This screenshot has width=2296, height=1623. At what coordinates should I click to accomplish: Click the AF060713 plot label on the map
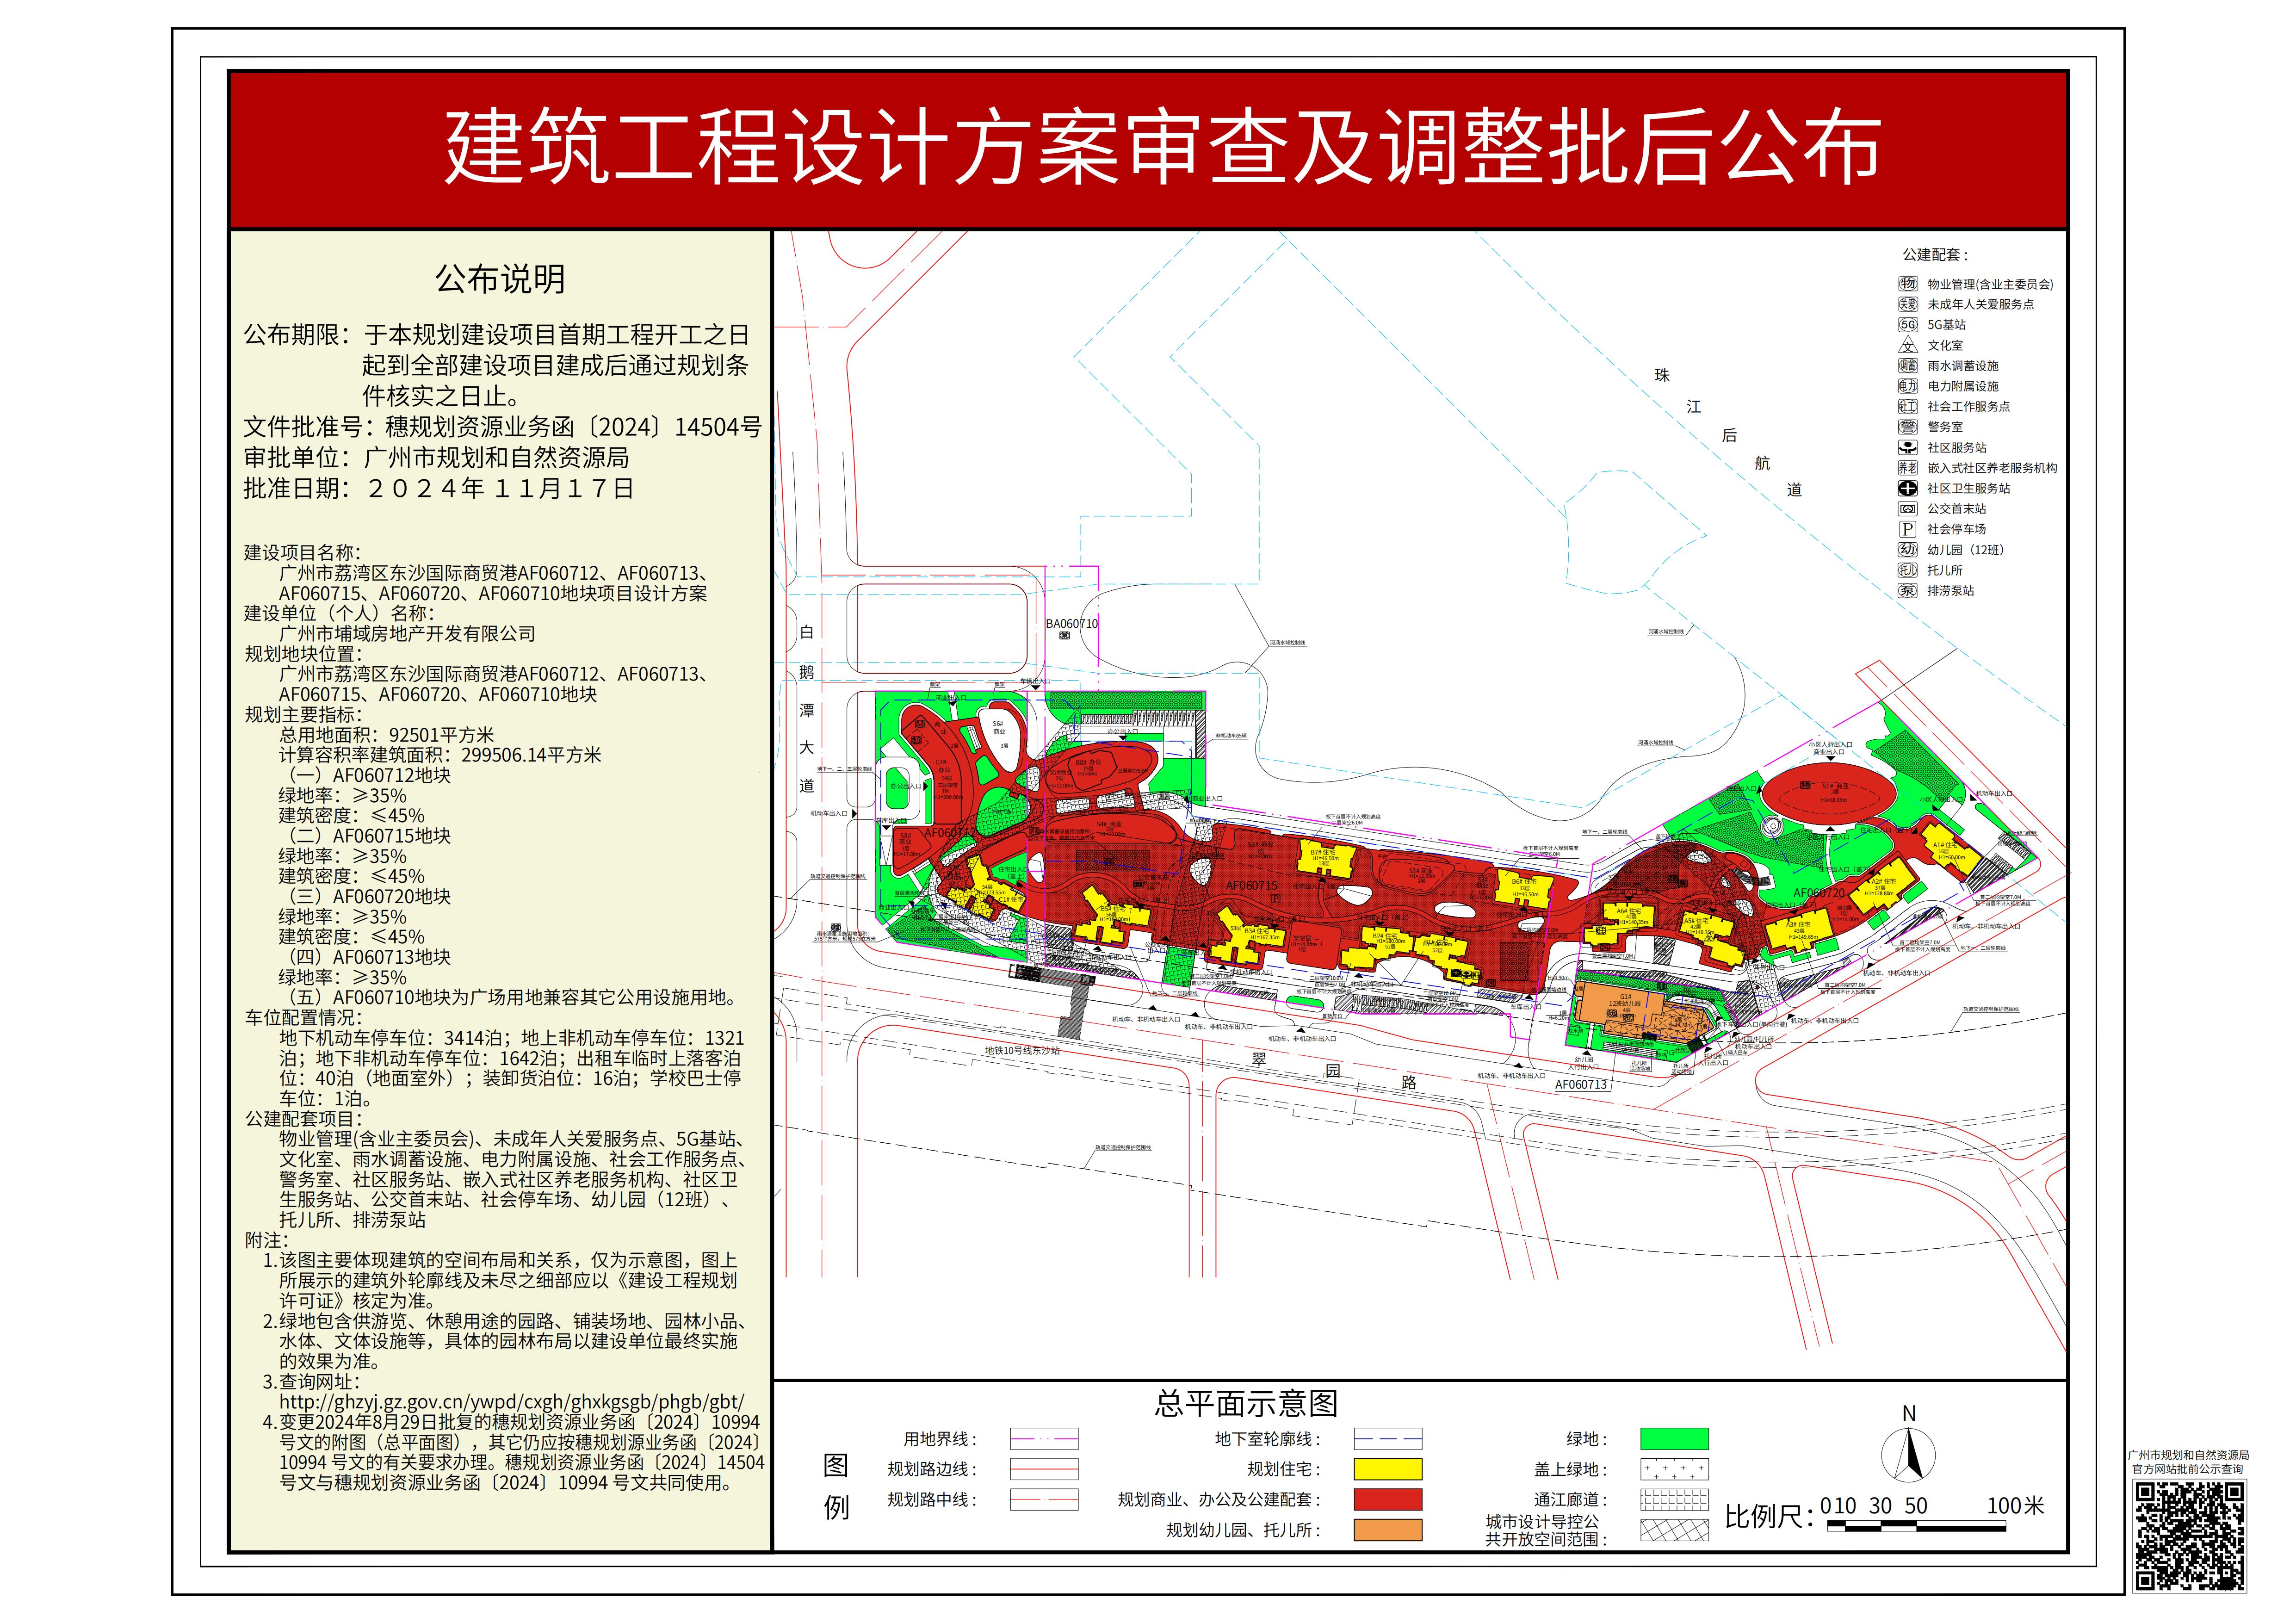(x=1581, y=1084)
